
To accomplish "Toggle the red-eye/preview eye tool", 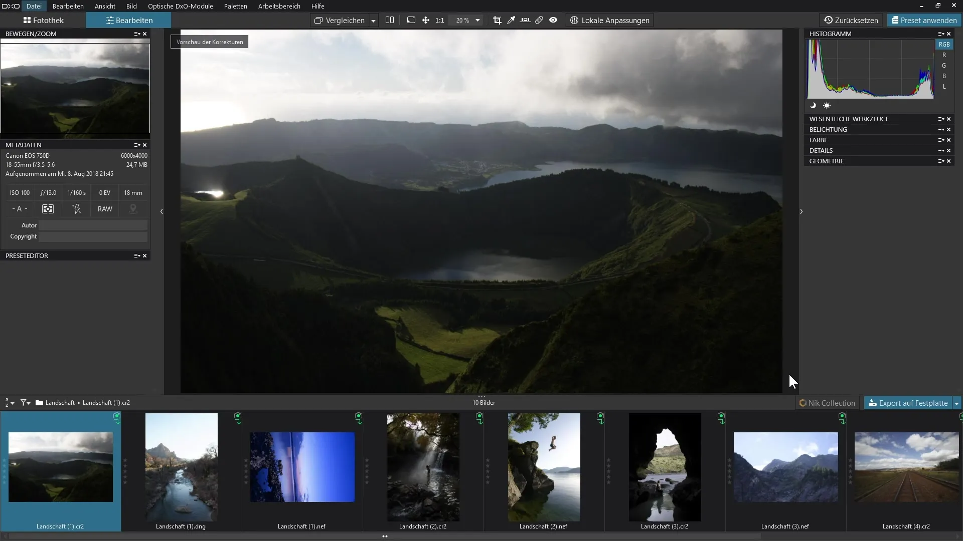I will [x=553, y=20].
